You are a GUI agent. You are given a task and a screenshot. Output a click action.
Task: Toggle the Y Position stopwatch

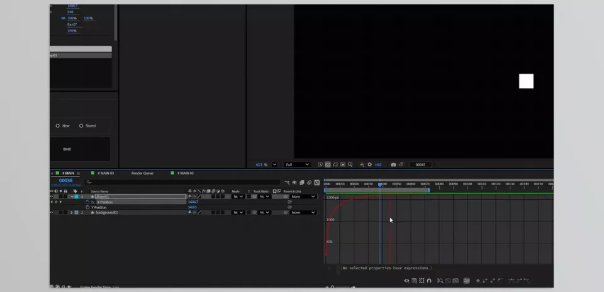[x=87, y=207]
